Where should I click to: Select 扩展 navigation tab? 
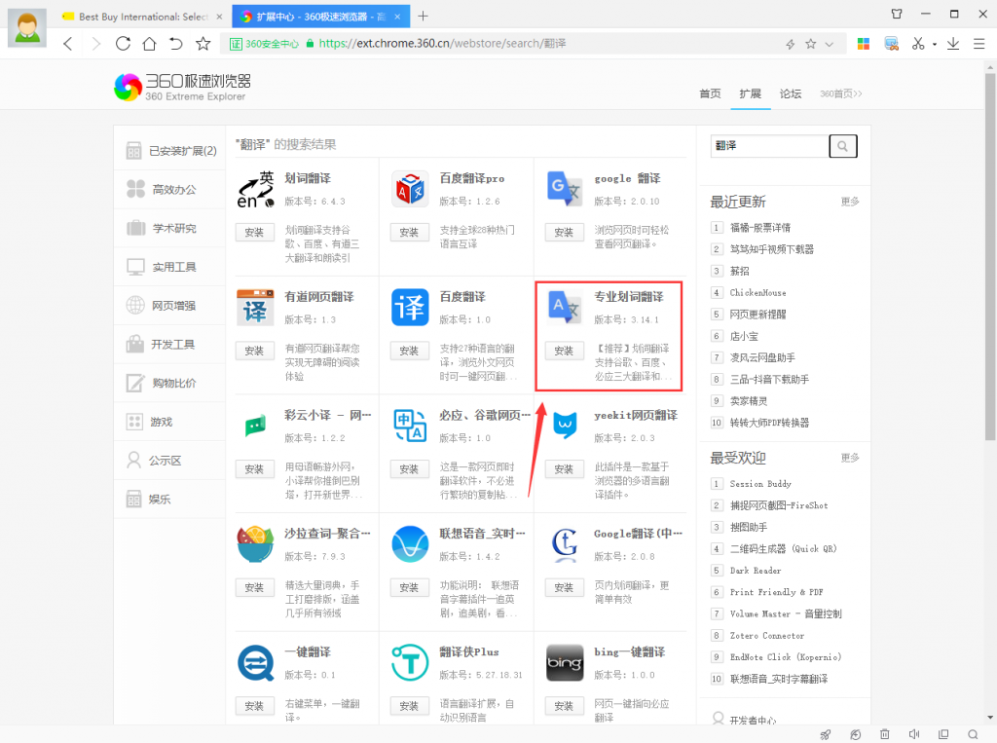pyautogui.click(x=751, y=93)
